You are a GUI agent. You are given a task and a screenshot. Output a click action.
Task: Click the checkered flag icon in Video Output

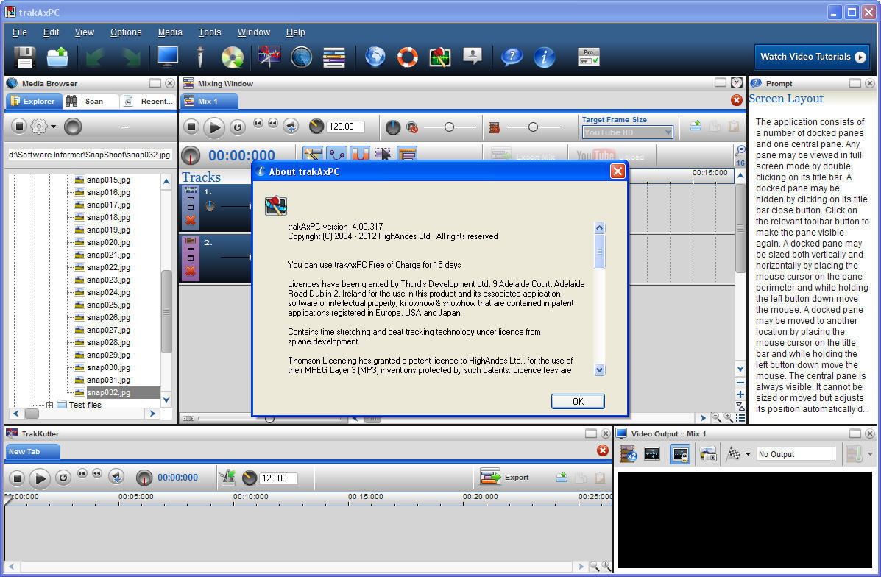[x=733, y=455]
